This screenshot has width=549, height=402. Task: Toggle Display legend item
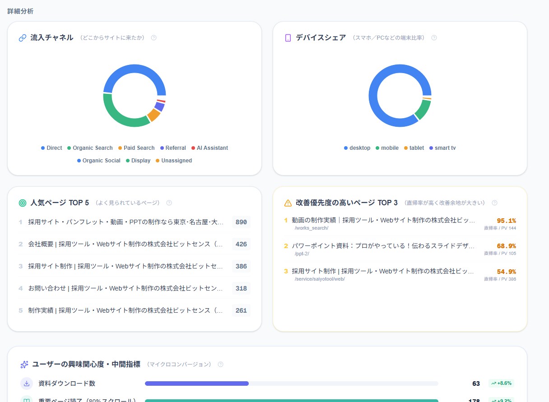tap(138, 161)
